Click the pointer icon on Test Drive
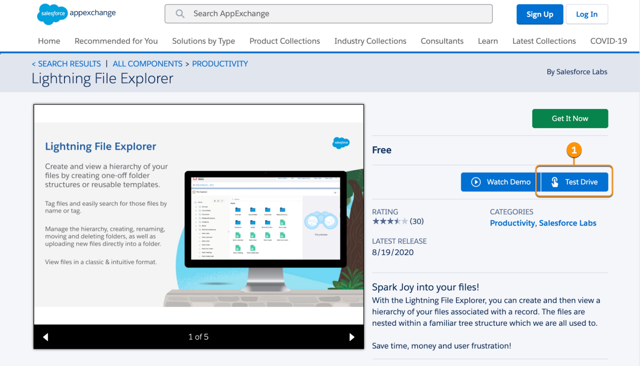 (555, 182)
